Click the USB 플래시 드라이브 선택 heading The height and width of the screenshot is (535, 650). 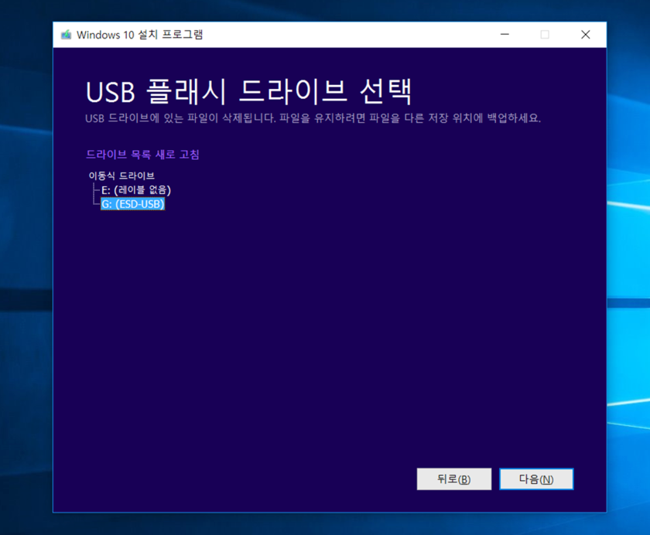(x=248, y=91)
